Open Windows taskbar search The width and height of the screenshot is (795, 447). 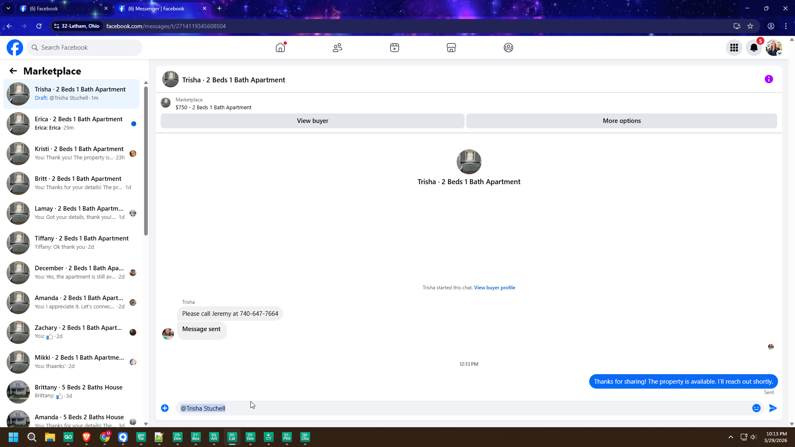32,437
